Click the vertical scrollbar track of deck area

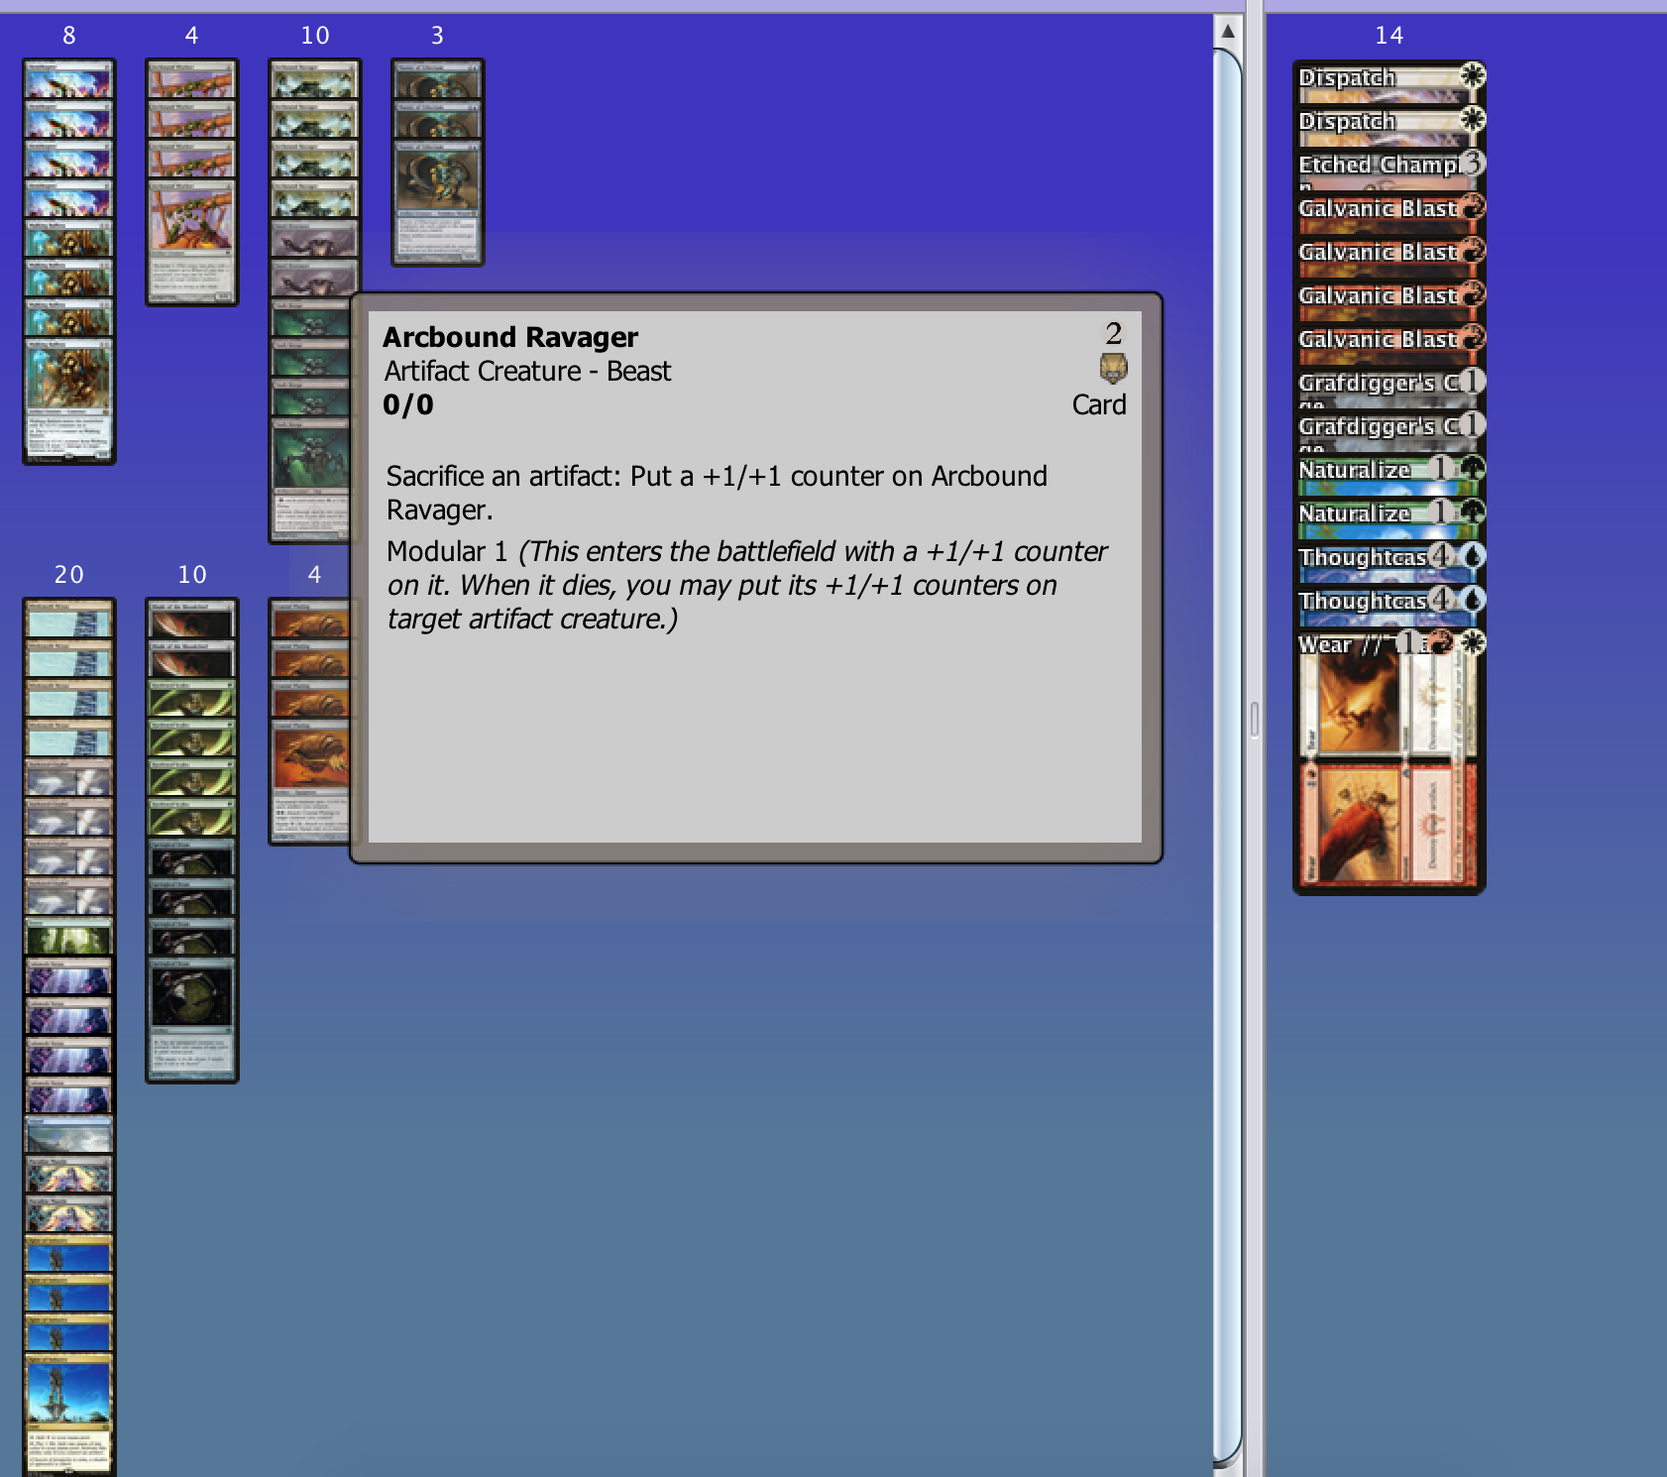tap(1228, 753)
